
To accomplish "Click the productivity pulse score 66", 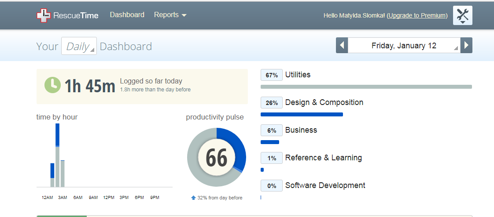I will (216, 158).
